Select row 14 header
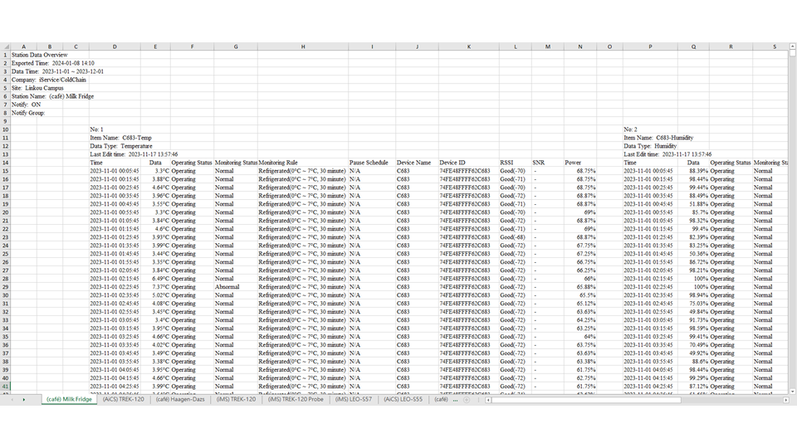The height and width of the screenshot is (448, 797). (x=5, y=163)
